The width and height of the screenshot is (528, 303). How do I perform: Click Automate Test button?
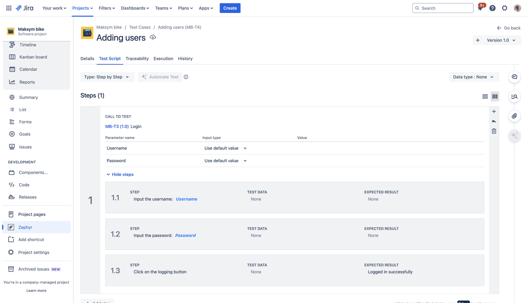coord(160,77)
